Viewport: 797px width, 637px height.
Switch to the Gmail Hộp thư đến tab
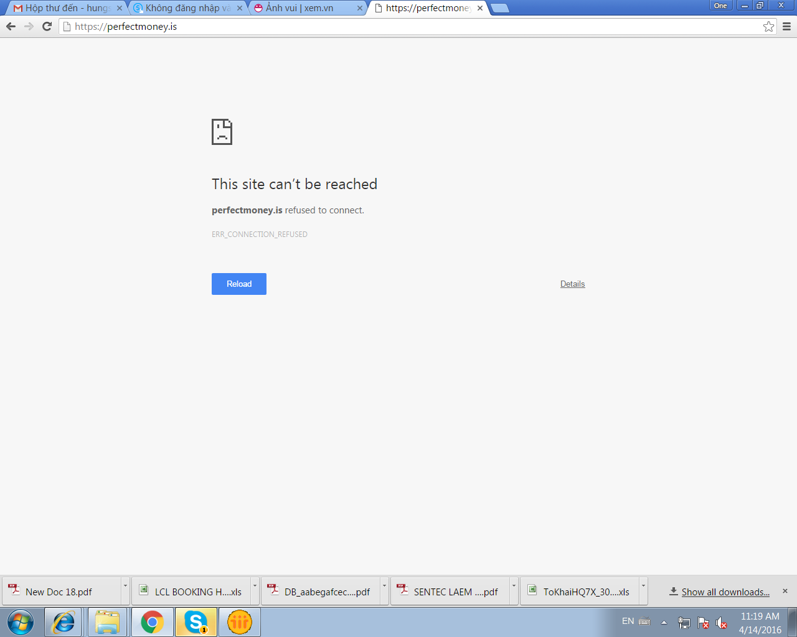[67, 8]
